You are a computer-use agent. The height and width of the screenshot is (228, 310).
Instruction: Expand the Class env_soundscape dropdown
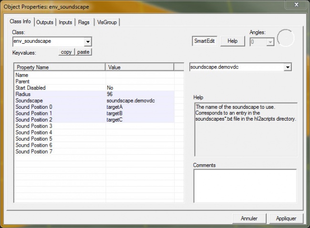[87, 42]
